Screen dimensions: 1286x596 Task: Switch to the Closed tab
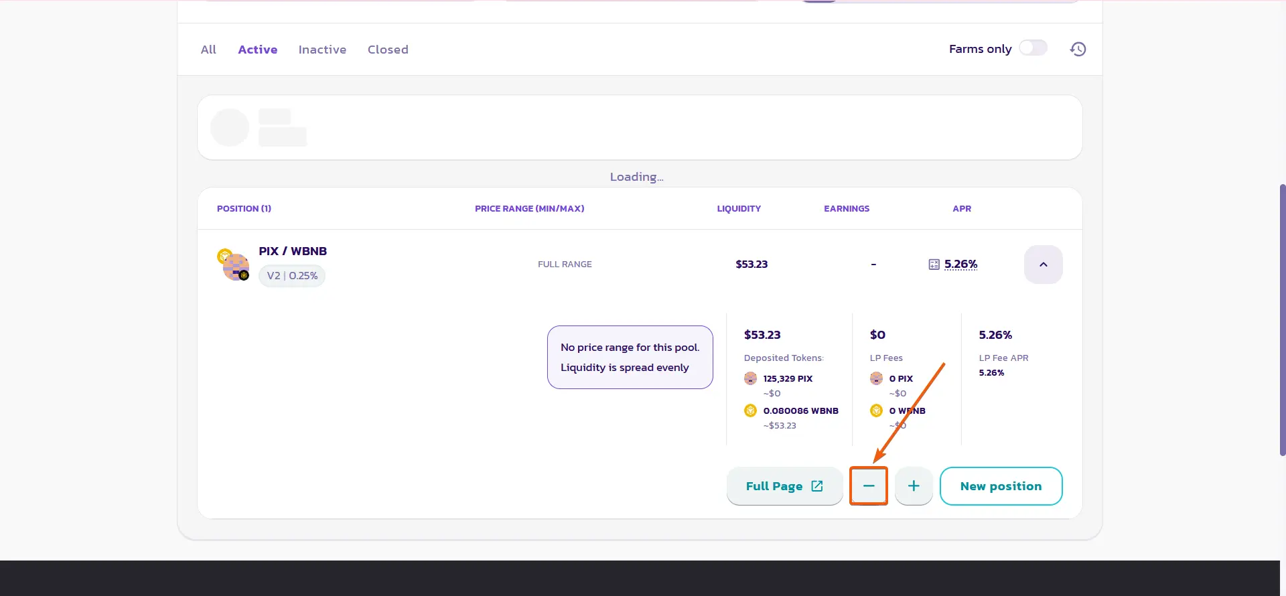point(388,50)
